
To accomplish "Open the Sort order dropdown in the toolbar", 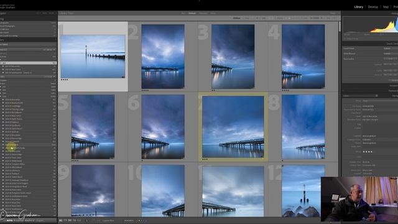I will pyautogui.click(x=108, y=220).
